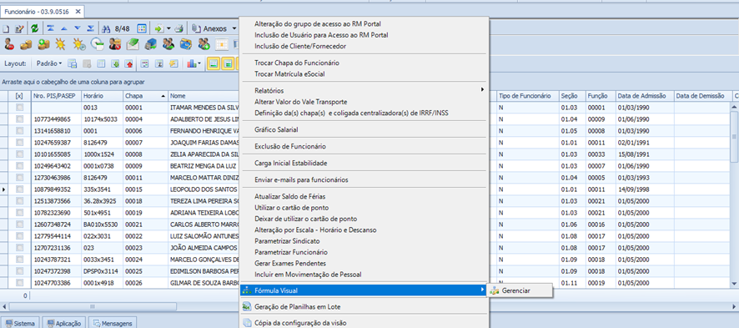The height and width of the screenshot is (328, 739).
Task: Click the people with green plus icon
Action: 204,44
